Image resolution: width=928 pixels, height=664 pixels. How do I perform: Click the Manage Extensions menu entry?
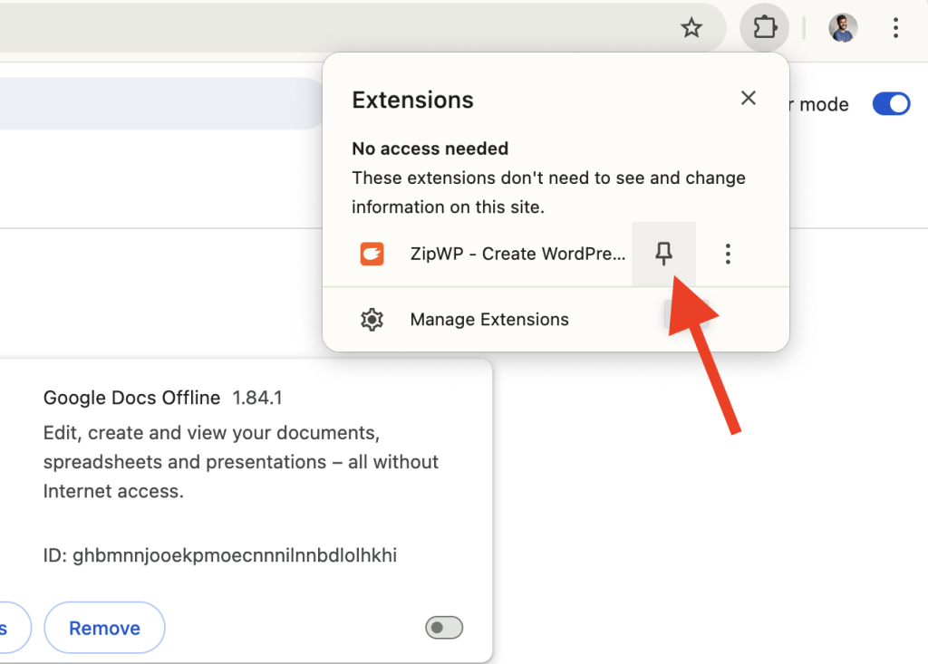(x=488, y=319)
